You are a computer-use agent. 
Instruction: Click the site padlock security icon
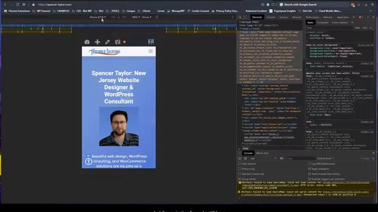tap(33, 5)
